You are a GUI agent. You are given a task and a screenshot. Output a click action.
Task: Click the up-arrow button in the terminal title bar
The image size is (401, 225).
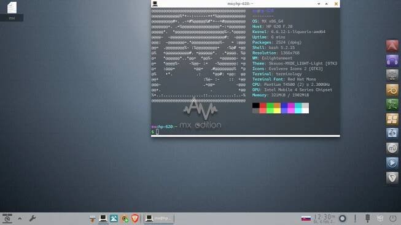(327, 4)
